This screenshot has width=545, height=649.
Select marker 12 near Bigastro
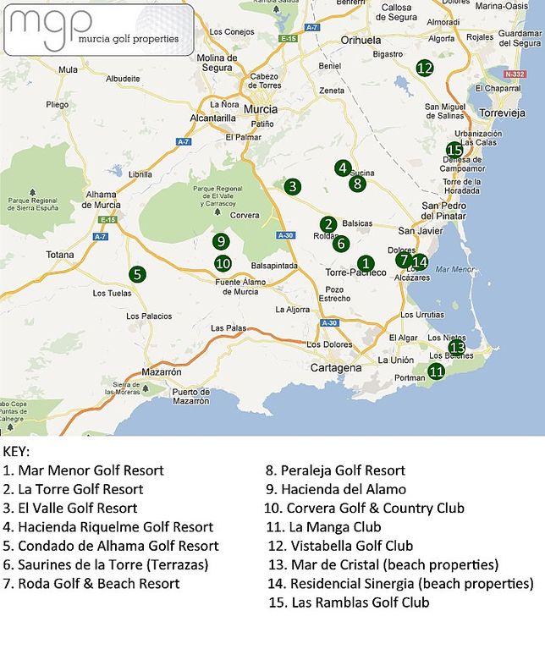pos(425,68)
